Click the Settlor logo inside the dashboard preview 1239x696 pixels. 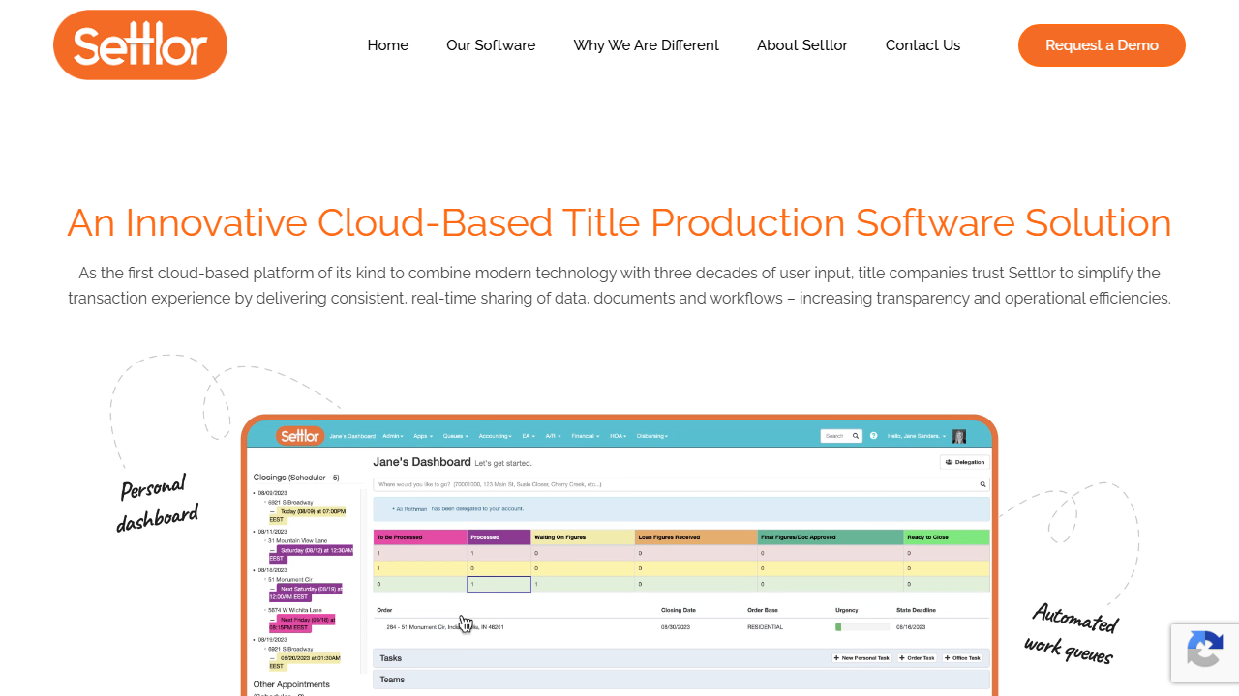click(300, 436)
